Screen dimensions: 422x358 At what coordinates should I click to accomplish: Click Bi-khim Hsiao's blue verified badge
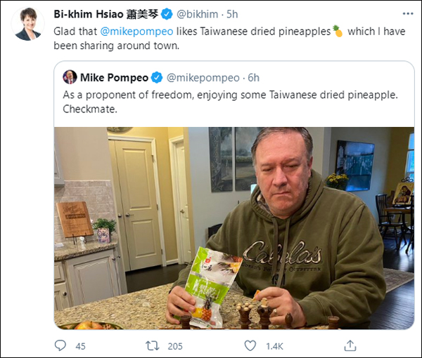tap(167, 14)
